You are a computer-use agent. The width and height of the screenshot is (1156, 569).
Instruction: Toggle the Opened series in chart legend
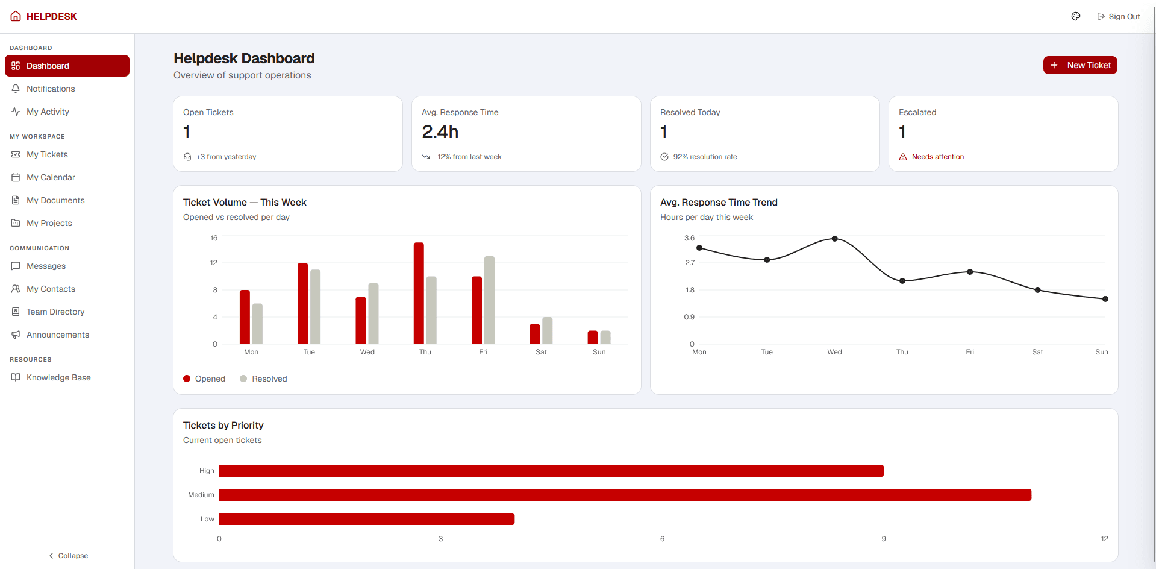[204, 379]
